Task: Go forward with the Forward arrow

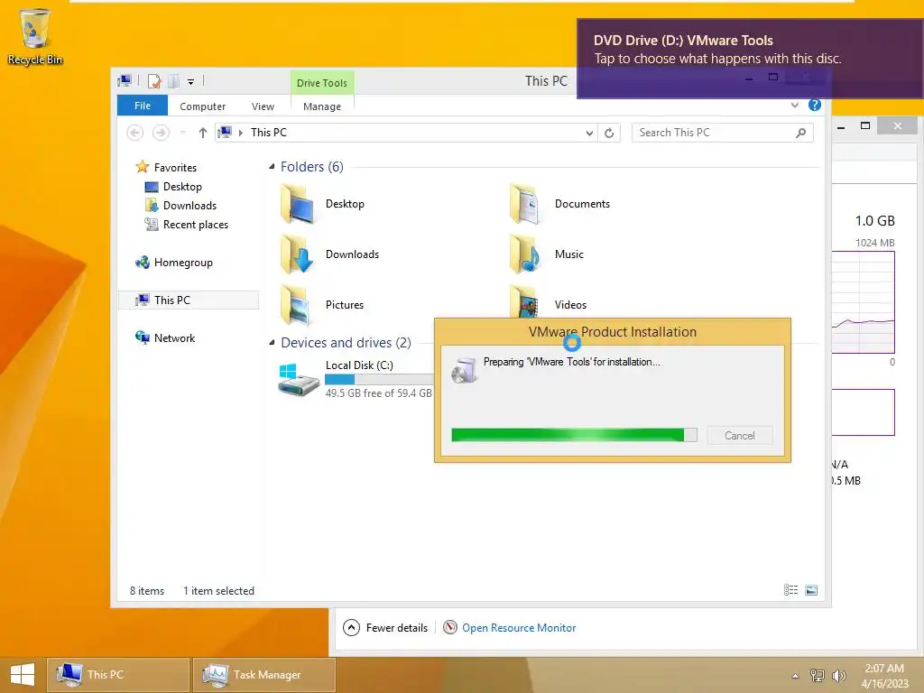Action: [161, 133]
